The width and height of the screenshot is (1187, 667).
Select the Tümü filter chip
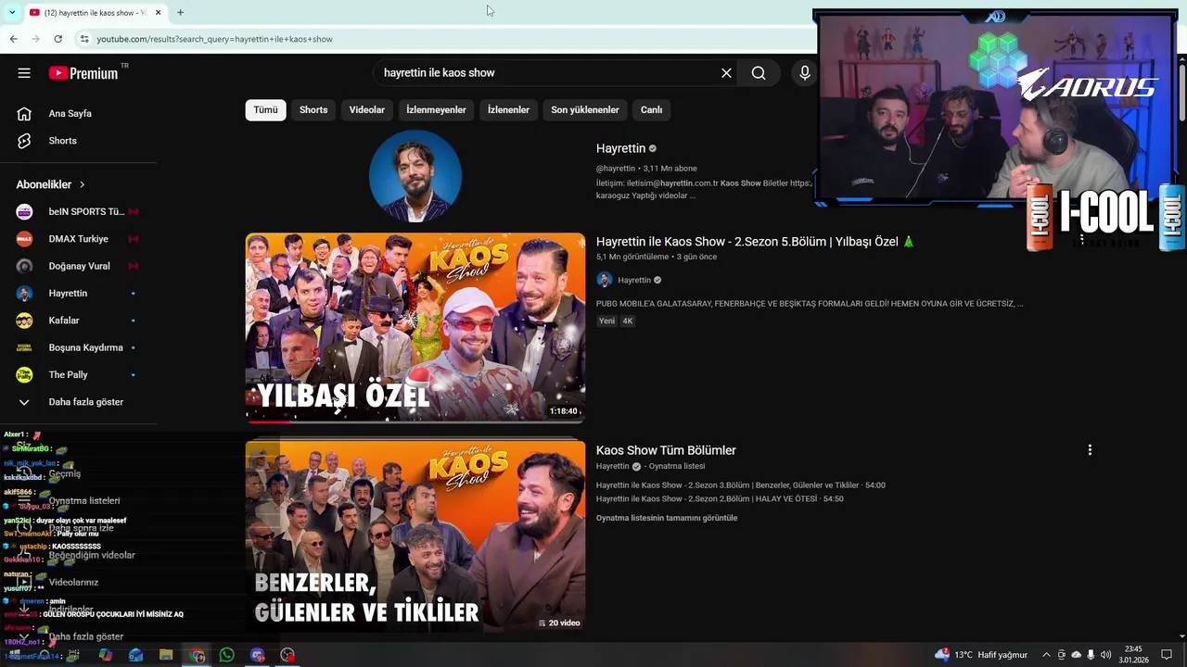(265, 109)
